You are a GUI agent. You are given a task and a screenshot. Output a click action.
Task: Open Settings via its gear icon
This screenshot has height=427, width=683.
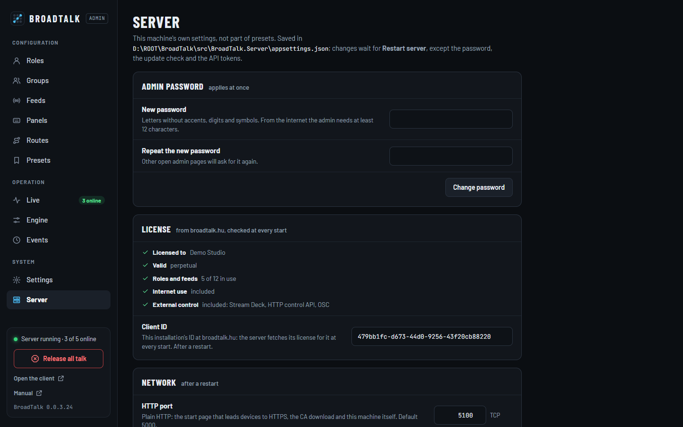17,280
